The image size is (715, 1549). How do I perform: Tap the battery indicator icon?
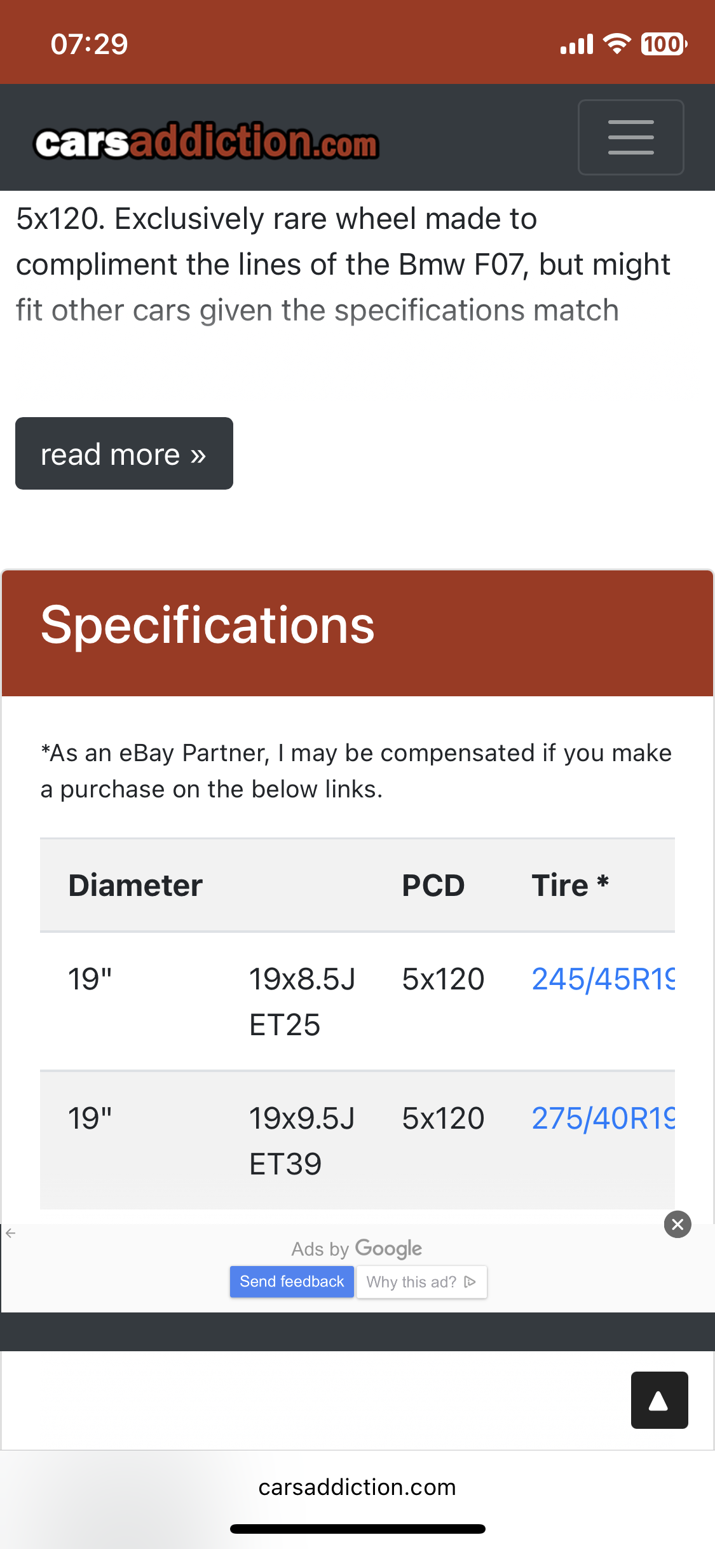click(x=664, y=44)
